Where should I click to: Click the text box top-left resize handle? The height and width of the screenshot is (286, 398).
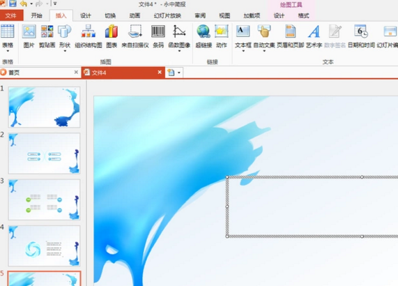(x=227, y=177)
